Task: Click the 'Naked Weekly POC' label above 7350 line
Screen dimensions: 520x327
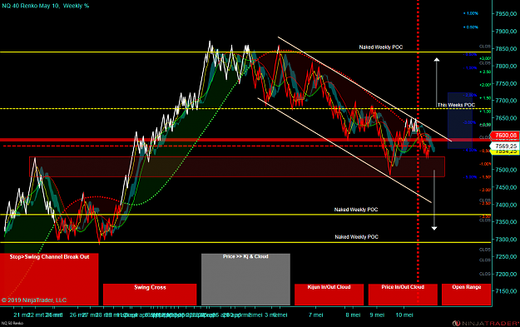Action: click(x=356, y=210)
